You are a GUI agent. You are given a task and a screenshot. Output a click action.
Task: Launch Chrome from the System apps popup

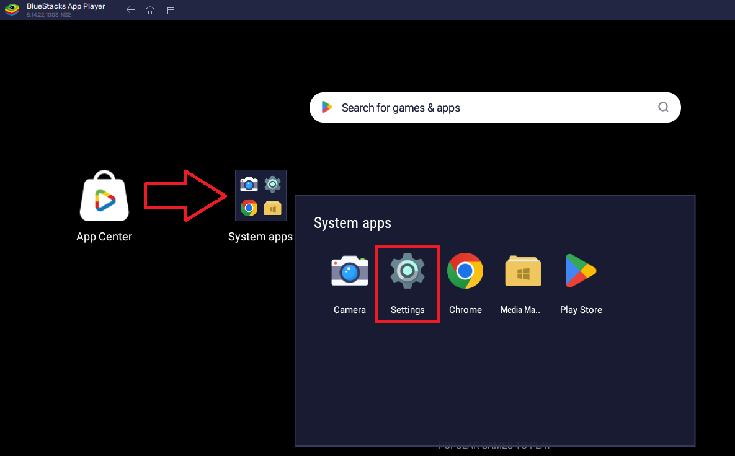coord(465,271)
